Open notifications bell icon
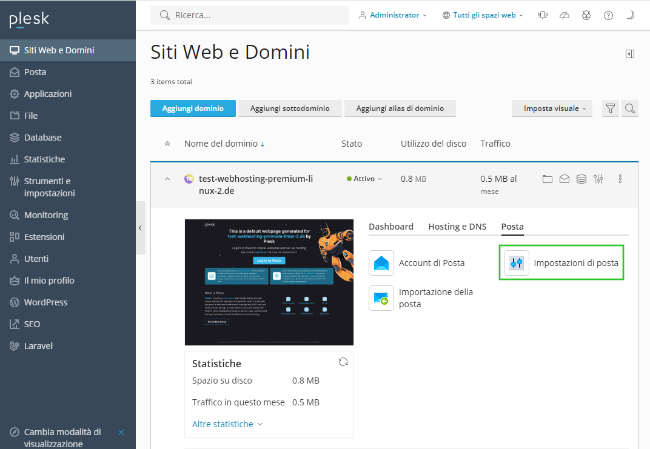 tap(543, 15)
